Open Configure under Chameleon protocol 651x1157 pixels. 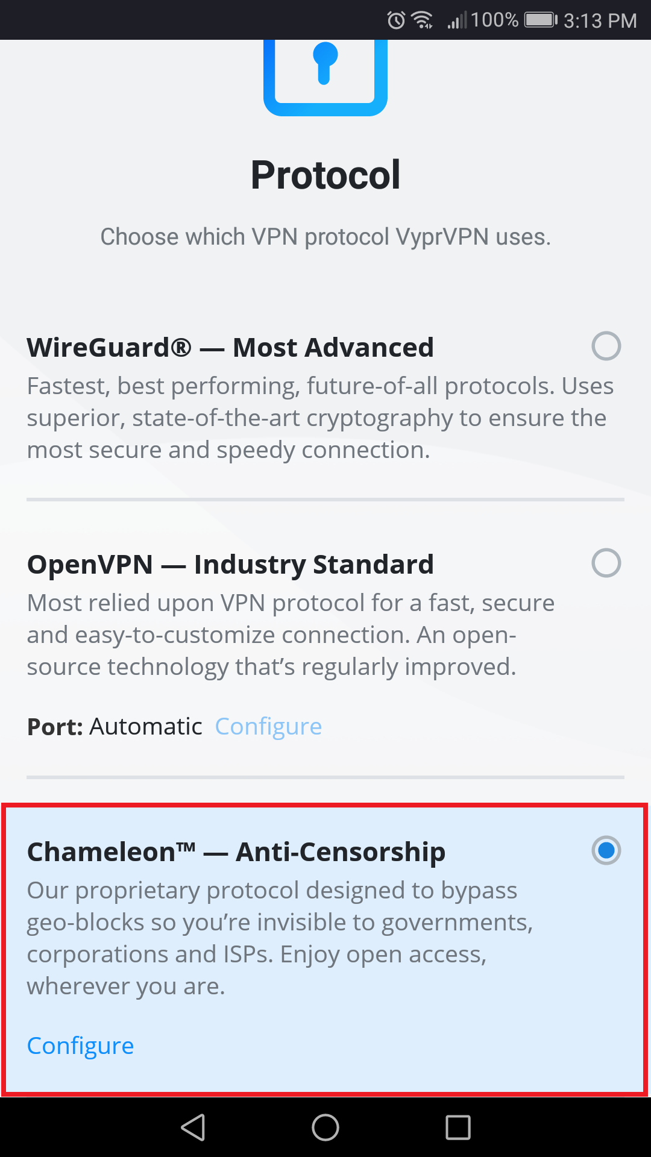coord(80,1047)
